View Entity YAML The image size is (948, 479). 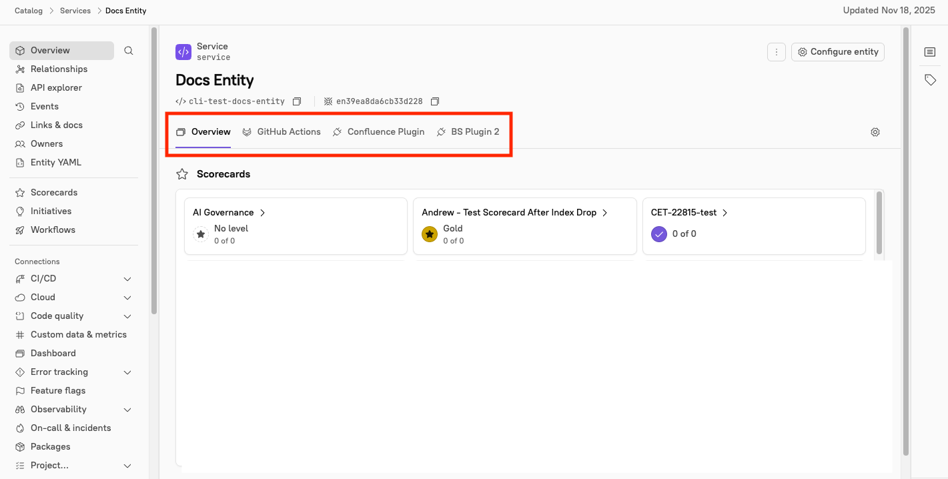tap(56, 163)
